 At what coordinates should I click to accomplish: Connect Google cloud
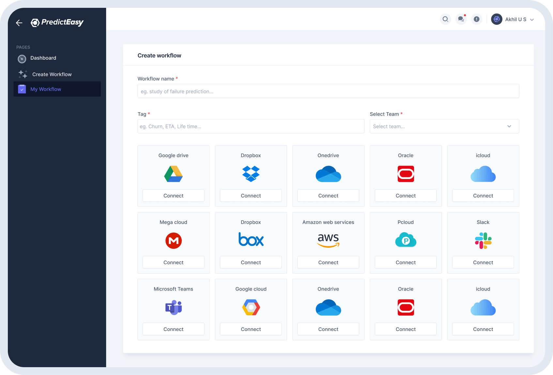[x=251, y=329]
